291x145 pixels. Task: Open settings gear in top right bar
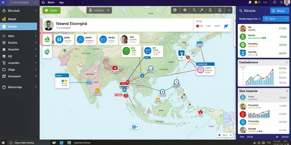[275, 2]
